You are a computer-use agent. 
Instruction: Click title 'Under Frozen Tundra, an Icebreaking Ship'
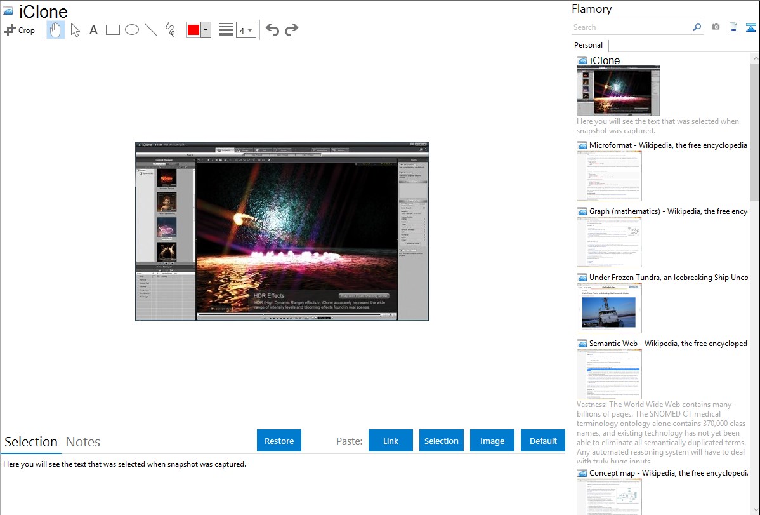click(669, 278)
